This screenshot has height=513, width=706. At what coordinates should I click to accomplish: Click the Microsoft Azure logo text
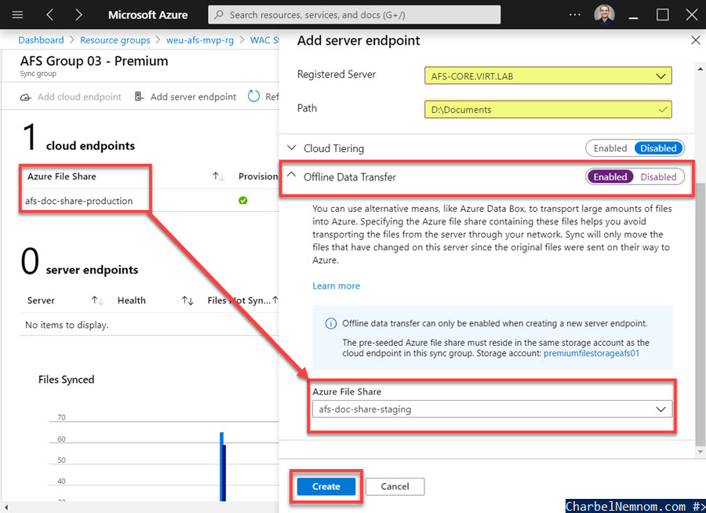pyautogui.click(x=147, y=15)
